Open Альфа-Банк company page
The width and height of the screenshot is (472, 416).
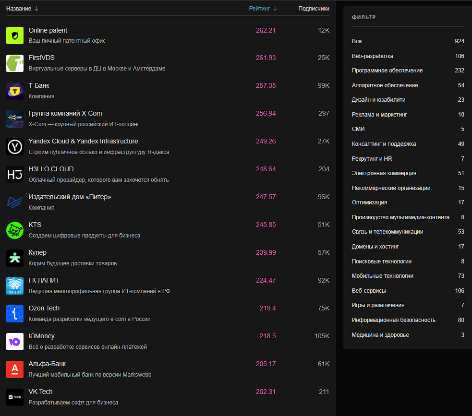tap(47, 364)
